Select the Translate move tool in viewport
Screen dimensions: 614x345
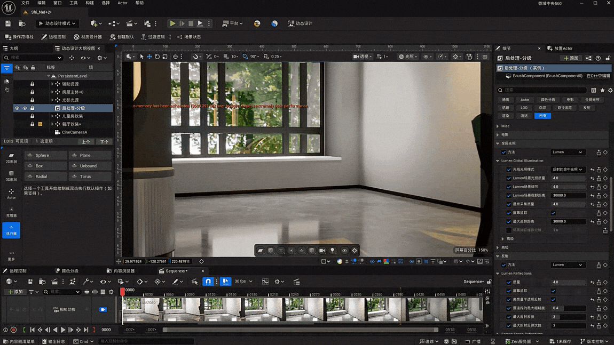point(149,57)
